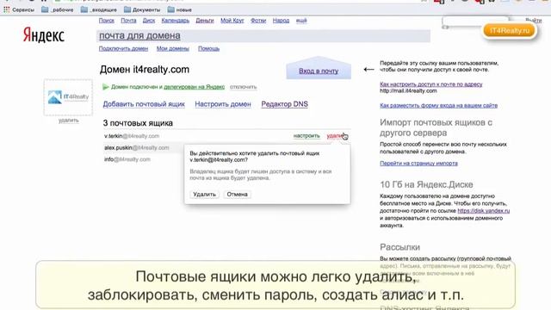Click the IT4Realty domain logo thumbnail
This screenshot has height=310, width=551.
pos(68,97)
